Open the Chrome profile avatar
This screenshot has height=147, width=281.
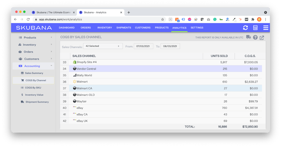point(259,19)
